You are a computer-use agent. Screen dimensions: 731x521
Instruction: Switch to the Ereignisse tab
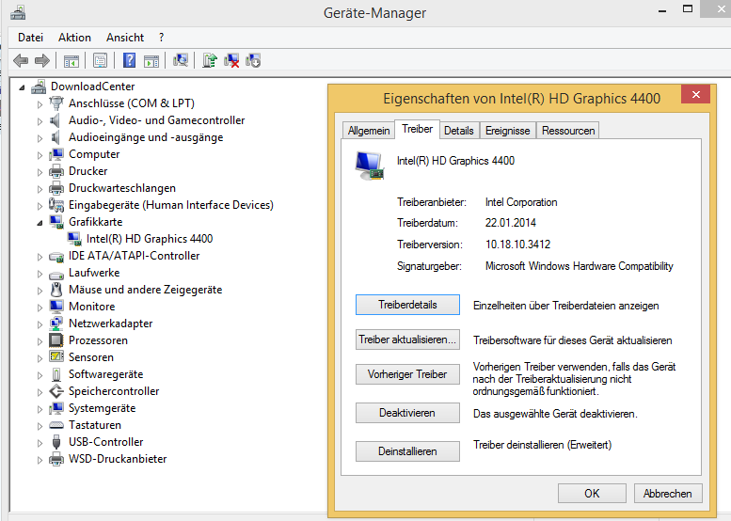[508, 131]
